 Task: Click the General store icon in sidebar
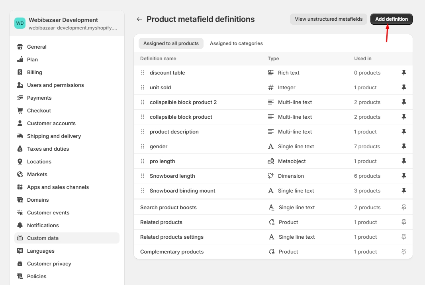(20, 47)
